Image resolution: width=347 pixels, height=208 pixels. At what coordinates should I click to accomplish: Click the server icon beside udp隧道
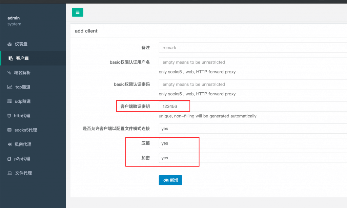click(10, 101)
